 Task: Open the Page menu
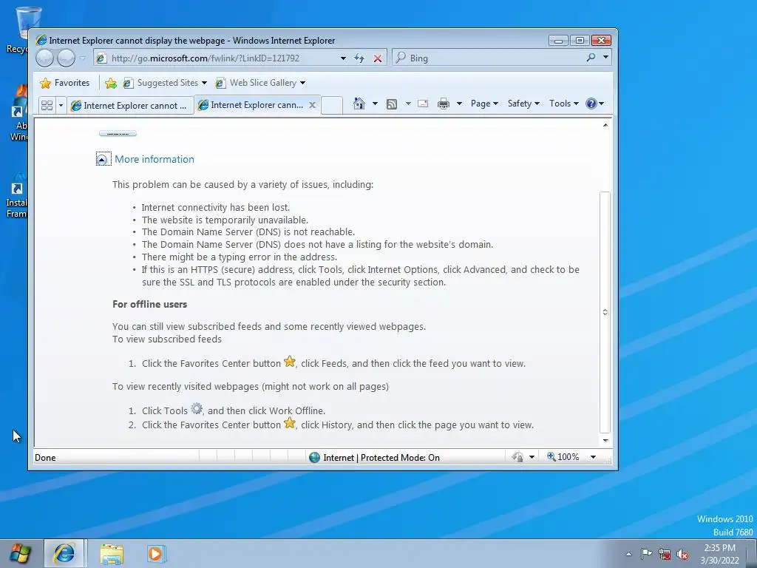point(484,104)
